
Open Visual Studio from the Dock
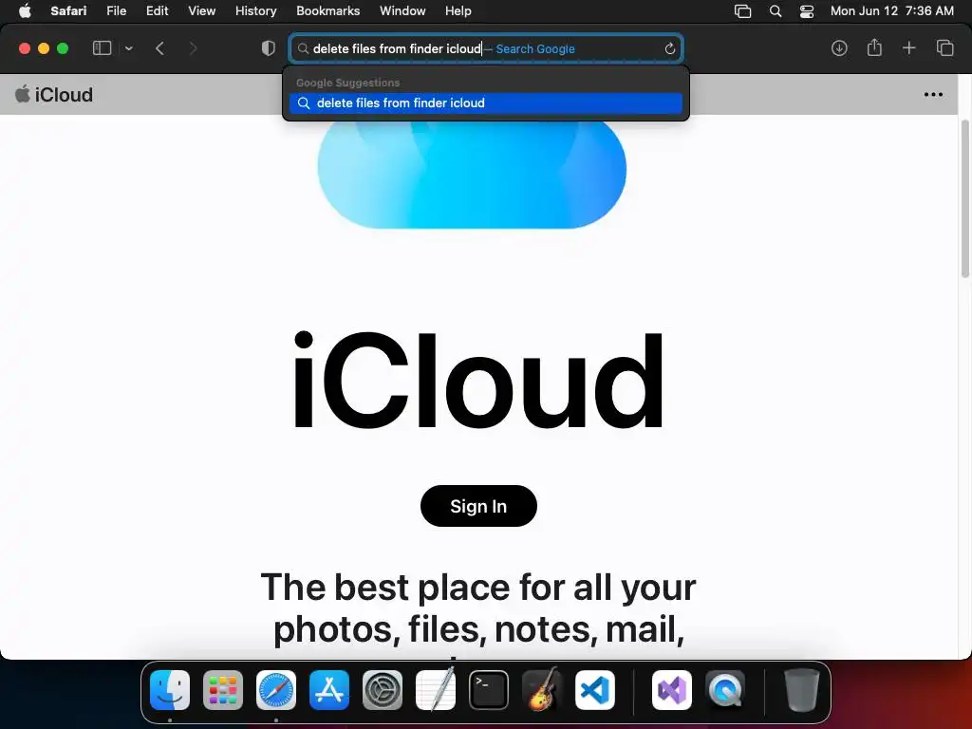pos(672,690)
